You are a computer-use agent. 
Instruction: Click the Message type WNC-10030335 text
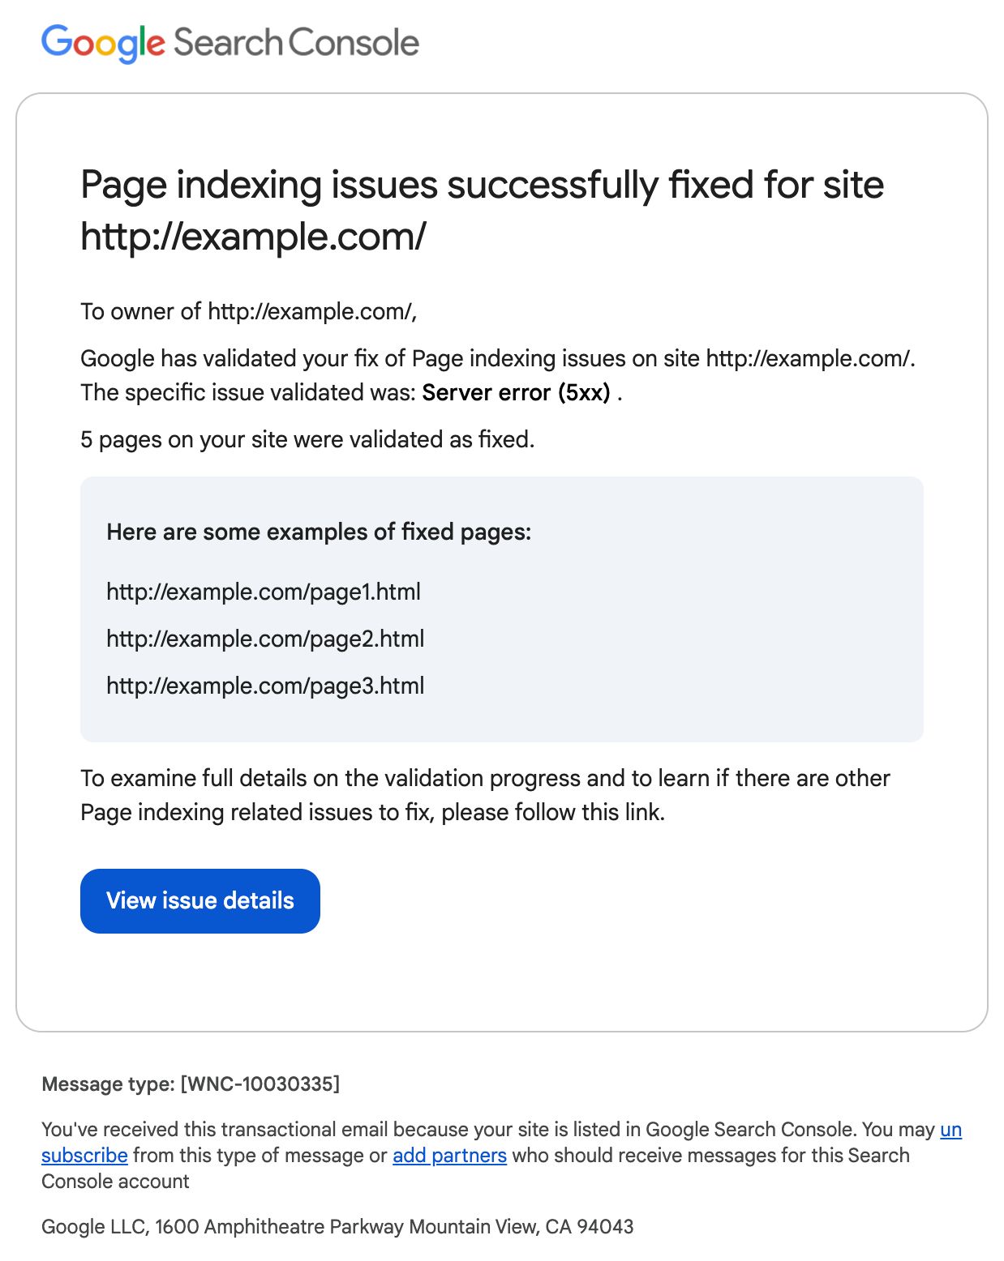point(192,1084)
